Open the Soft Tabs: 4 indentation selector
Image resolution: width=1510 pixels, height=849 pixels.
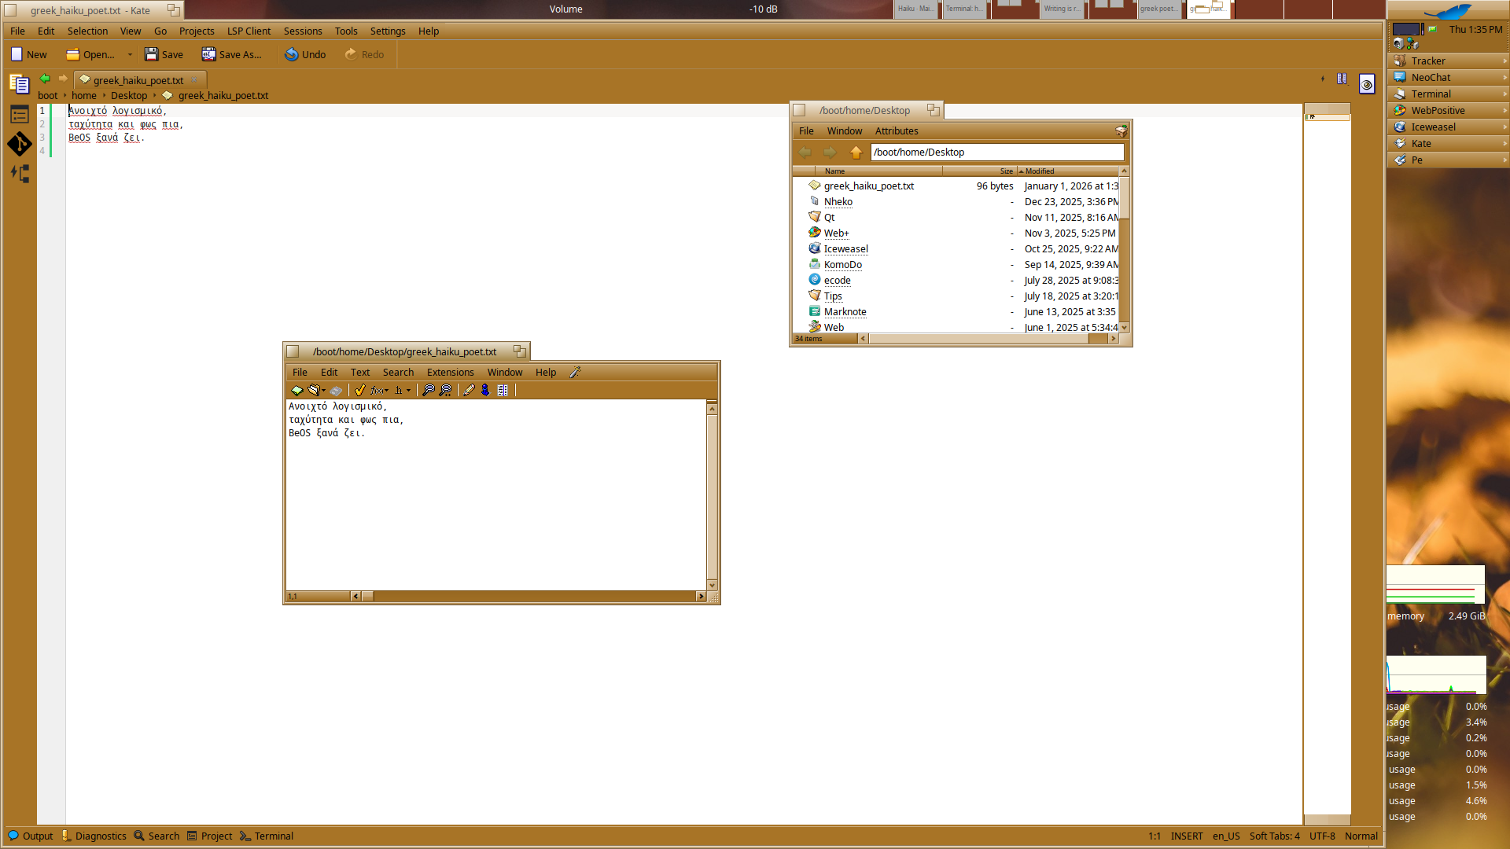[x=1274, y=836]
